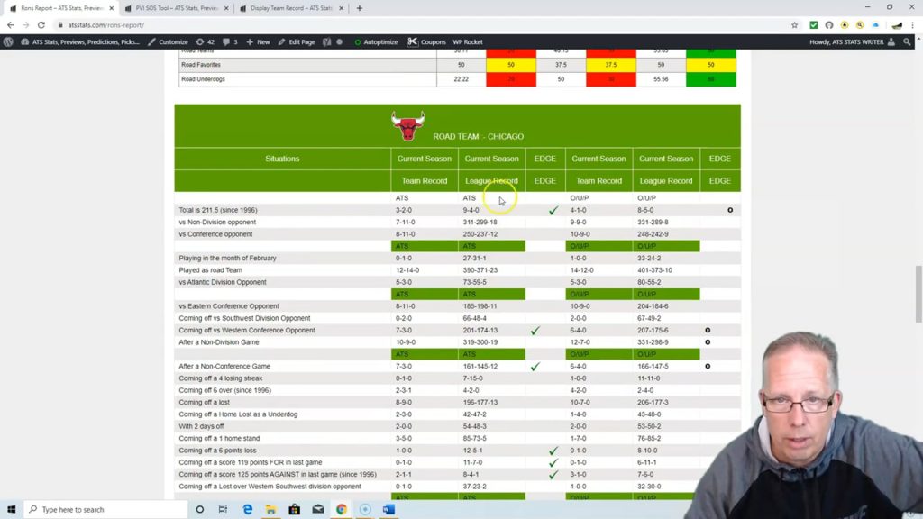The width and height of the screenshot is (923, 519).
Task: Open the WordPress logo menu
Action: coord(8,41)
